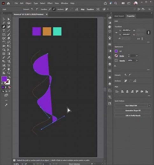Activate the Type tool
This screenshot has height=165, width=154.
tap(4, 30)
